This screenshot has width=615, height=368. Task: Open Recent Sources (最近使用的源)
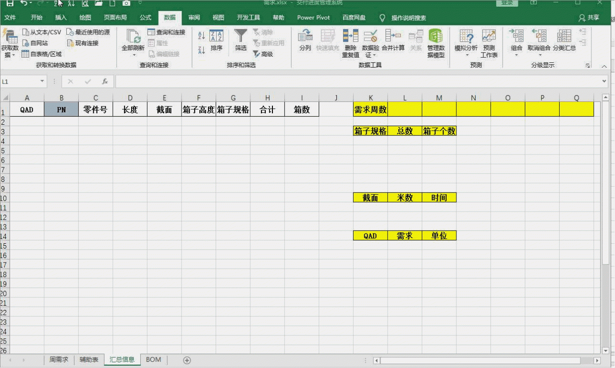pyautogui.click(x=88, y=32)
